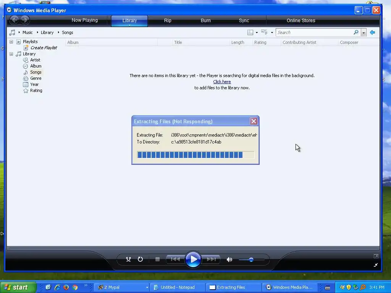Open the Online Stores tab
Viewport: 391px width, 293px height.
[301, 21]
